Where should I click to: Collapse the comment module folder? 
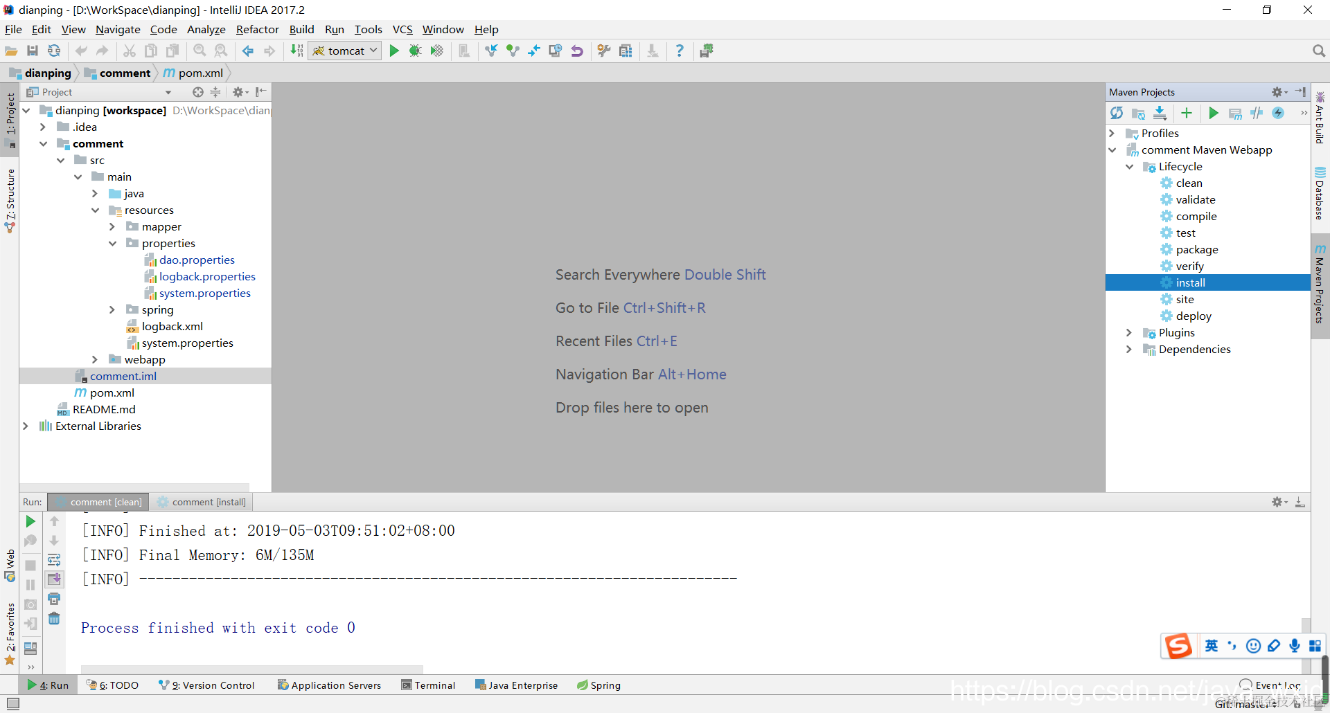43,144
